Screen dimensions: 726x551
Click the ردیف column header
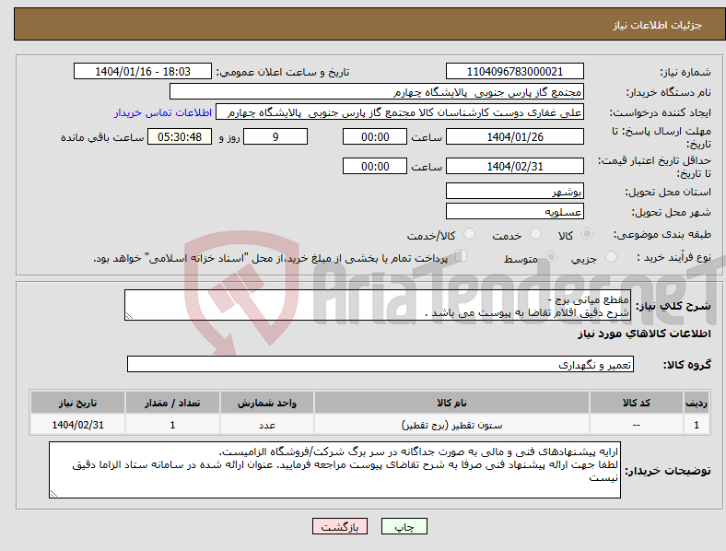(697, 403)
